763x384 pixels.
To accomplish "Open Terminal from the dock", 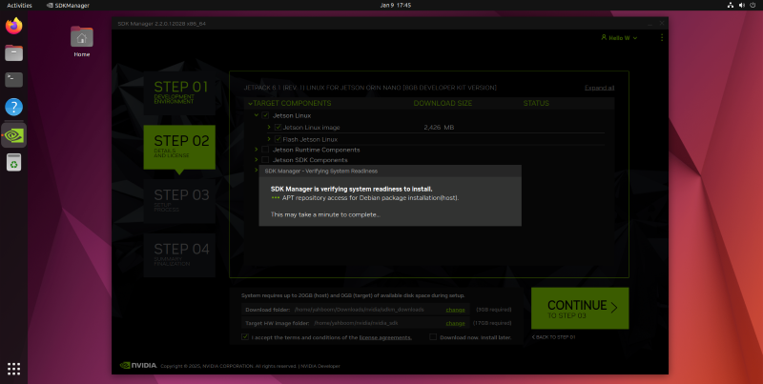I will click(x=13, y=80).
